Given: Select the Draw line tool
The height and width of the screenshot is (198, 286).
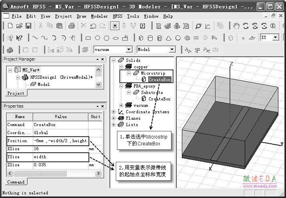Looking at the screenshot, I should click(x=35, y=38).
